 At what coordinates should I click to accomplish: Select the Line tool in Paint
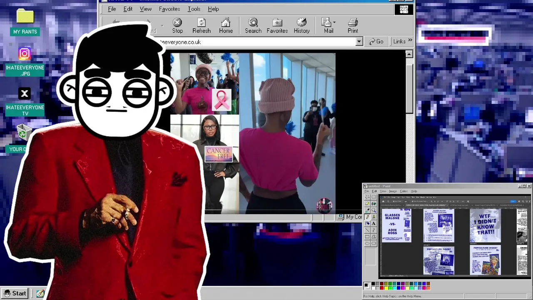[x=367, y=230]
